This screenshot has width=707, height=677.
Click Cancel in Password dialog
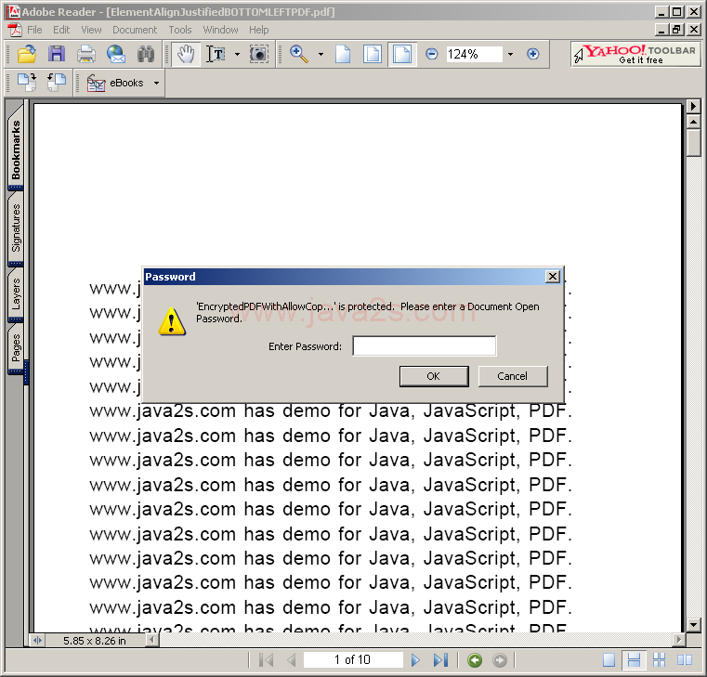click(x=513, y=376)
